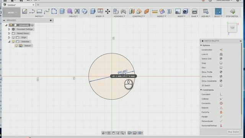Click the Stop Sketch toolbar icon
245x138 pixels.
(x=233, y=11)
